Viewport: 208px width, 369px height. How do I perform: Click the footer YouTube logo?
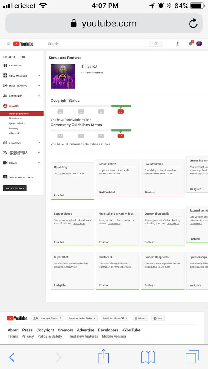pos(17,318)
